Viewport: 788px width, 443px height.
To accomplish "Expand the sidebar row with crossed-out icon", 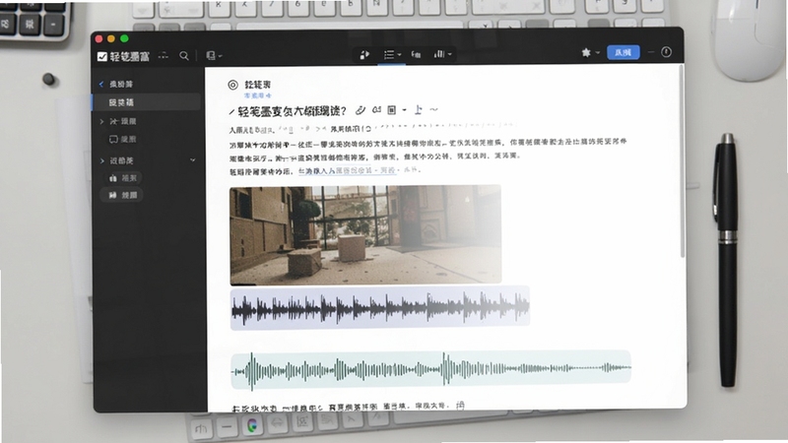I will [101, 121].
